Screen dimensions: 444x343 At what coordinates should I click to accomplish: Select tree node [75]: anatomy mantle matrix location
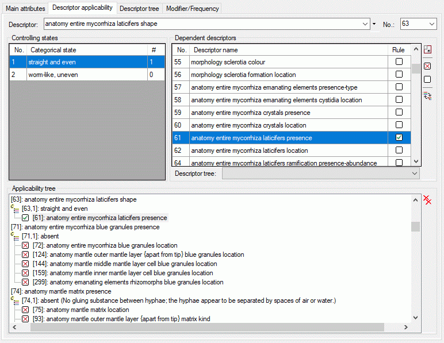pyautogui.click(x=81, y=310)
